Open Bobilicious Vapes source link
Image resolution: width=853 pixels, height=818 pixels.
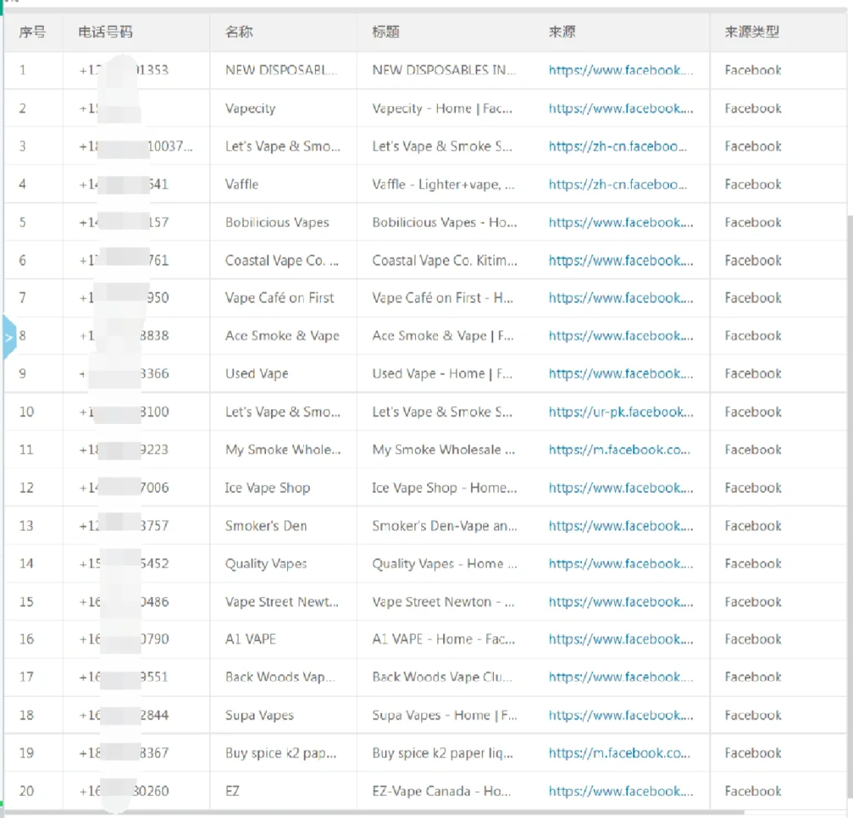coord(620,223)
